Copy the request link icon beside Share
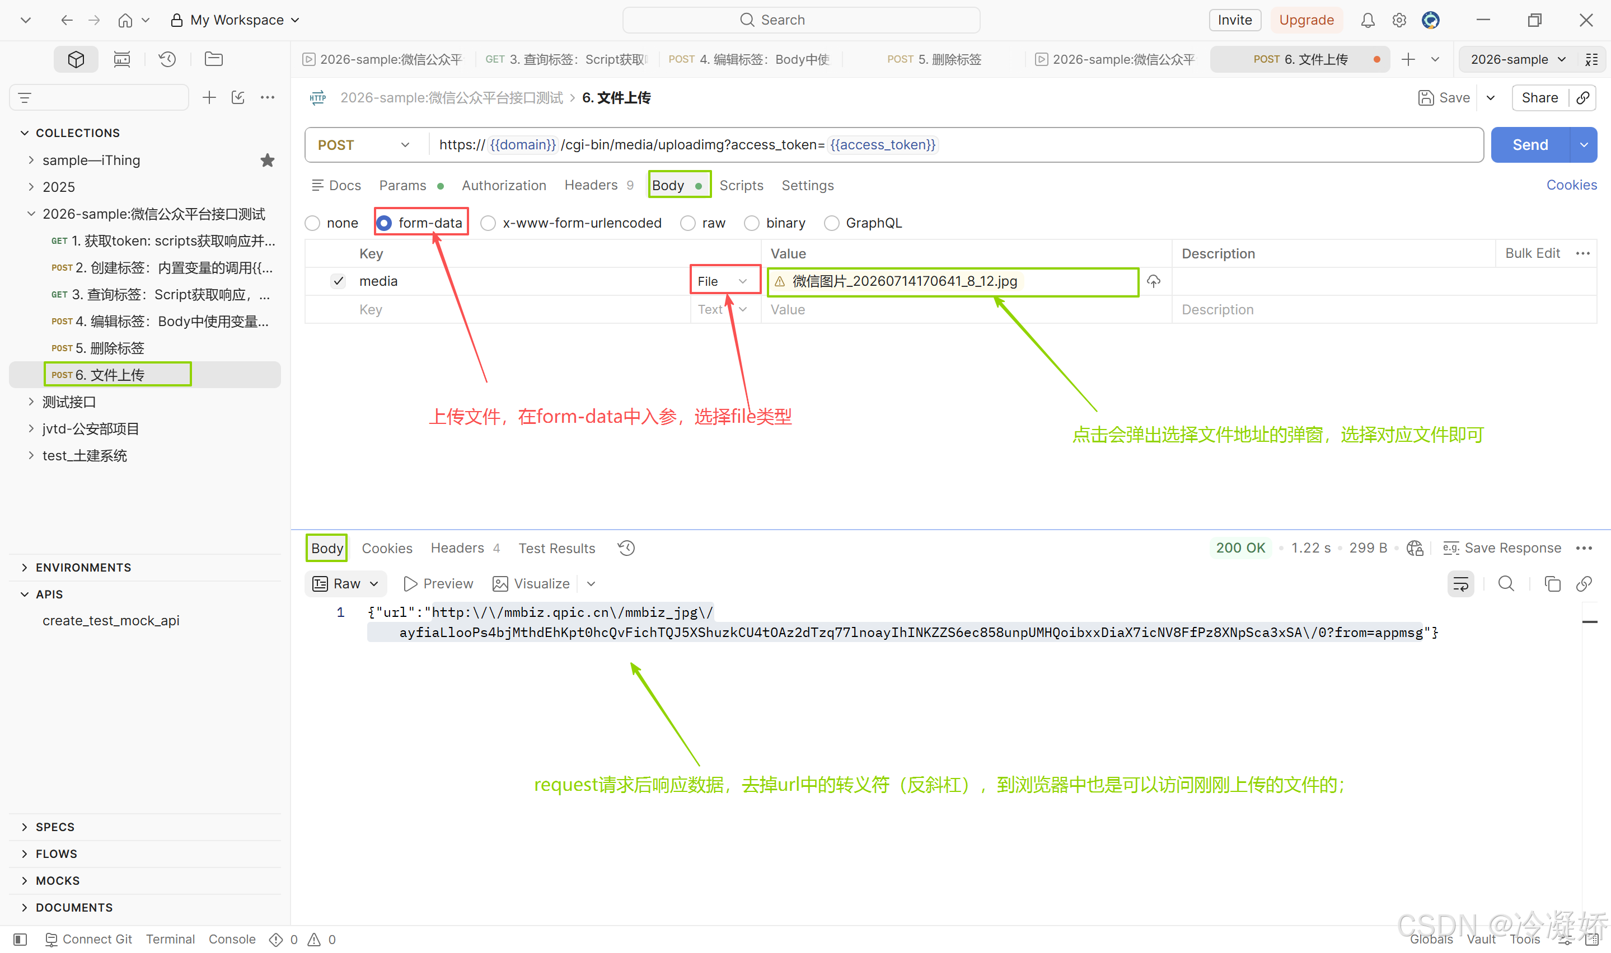This screenshot has width=1611, height=953. pyautogui.click(x=1582, y=98)
